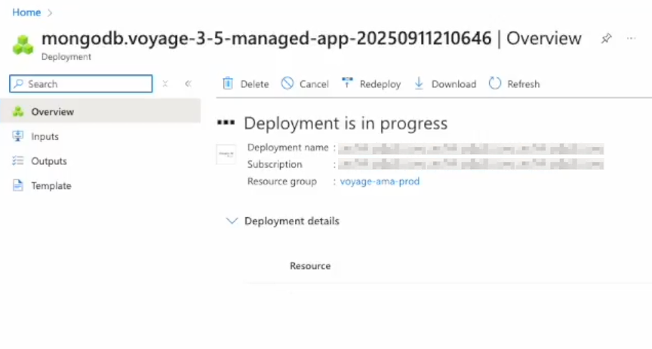
Task: Open the voyage-ama-prod resource group link
Action: (380, 181)
